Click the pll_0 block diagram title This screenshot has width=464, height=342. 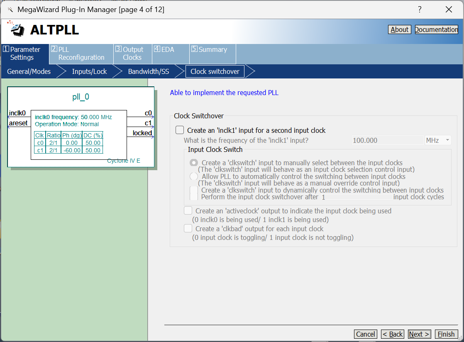(81, 97)
